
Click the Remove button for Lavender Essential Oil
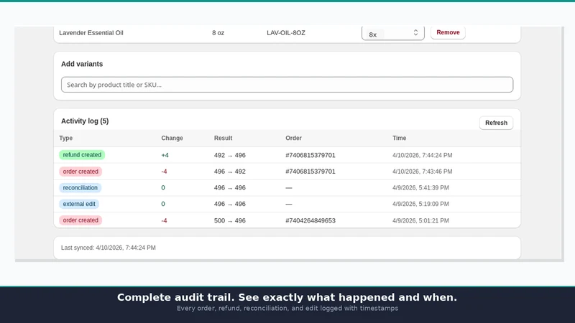[448, 32]
